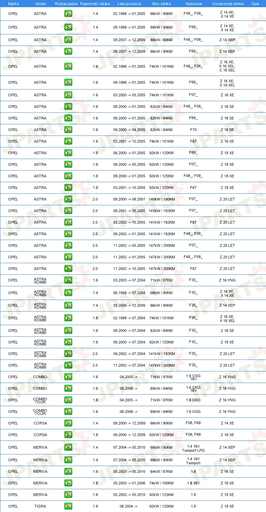Click the Marka column header
The image size is (266, 512).
[13, 4]
